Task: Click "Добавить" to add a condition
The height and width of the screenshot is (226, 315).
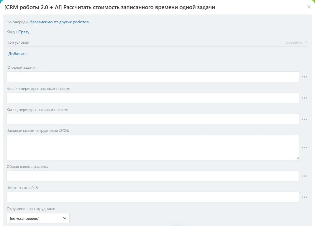Action: 17,54
